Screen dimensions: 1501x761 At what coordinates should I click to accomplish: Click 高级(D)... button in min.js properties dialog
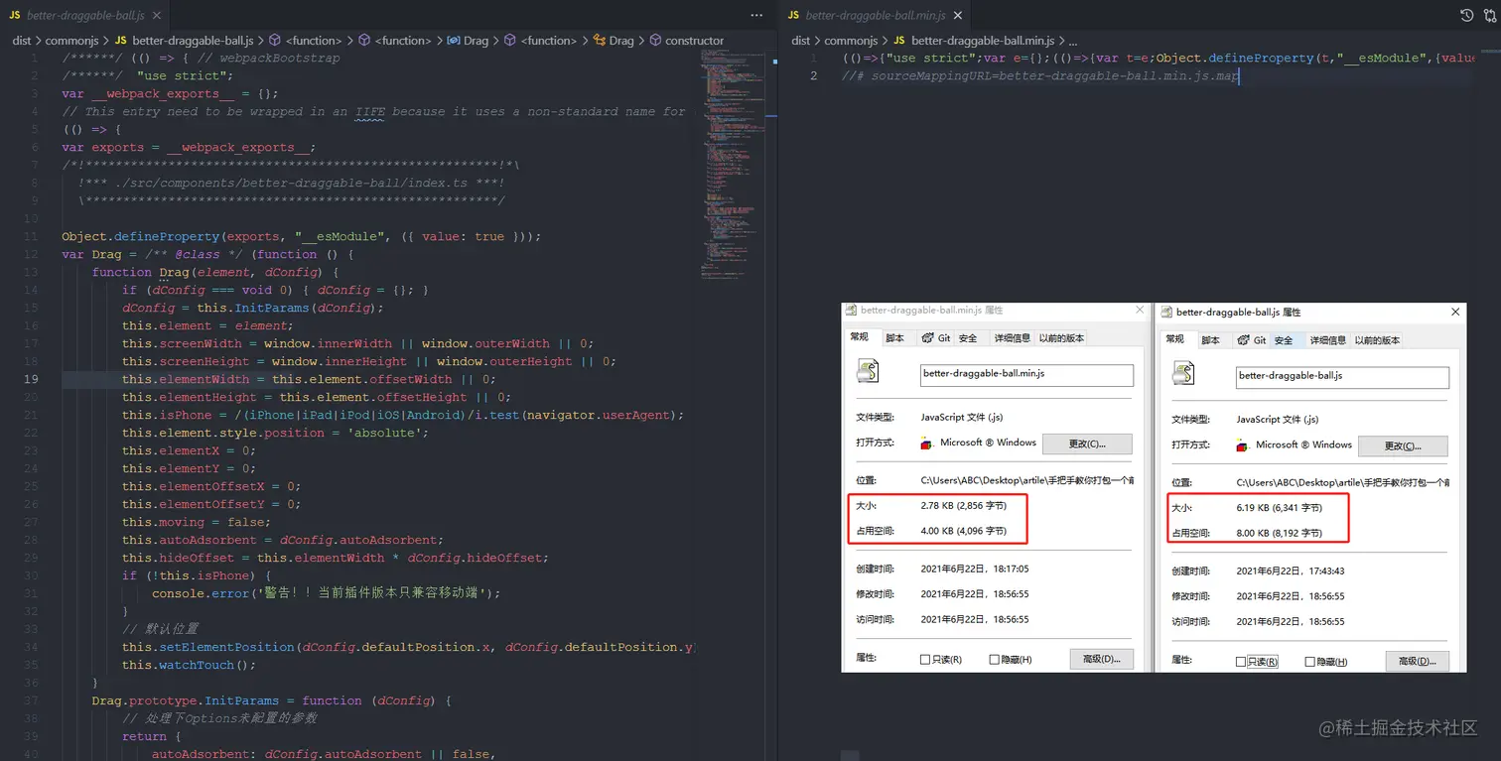1101,659
